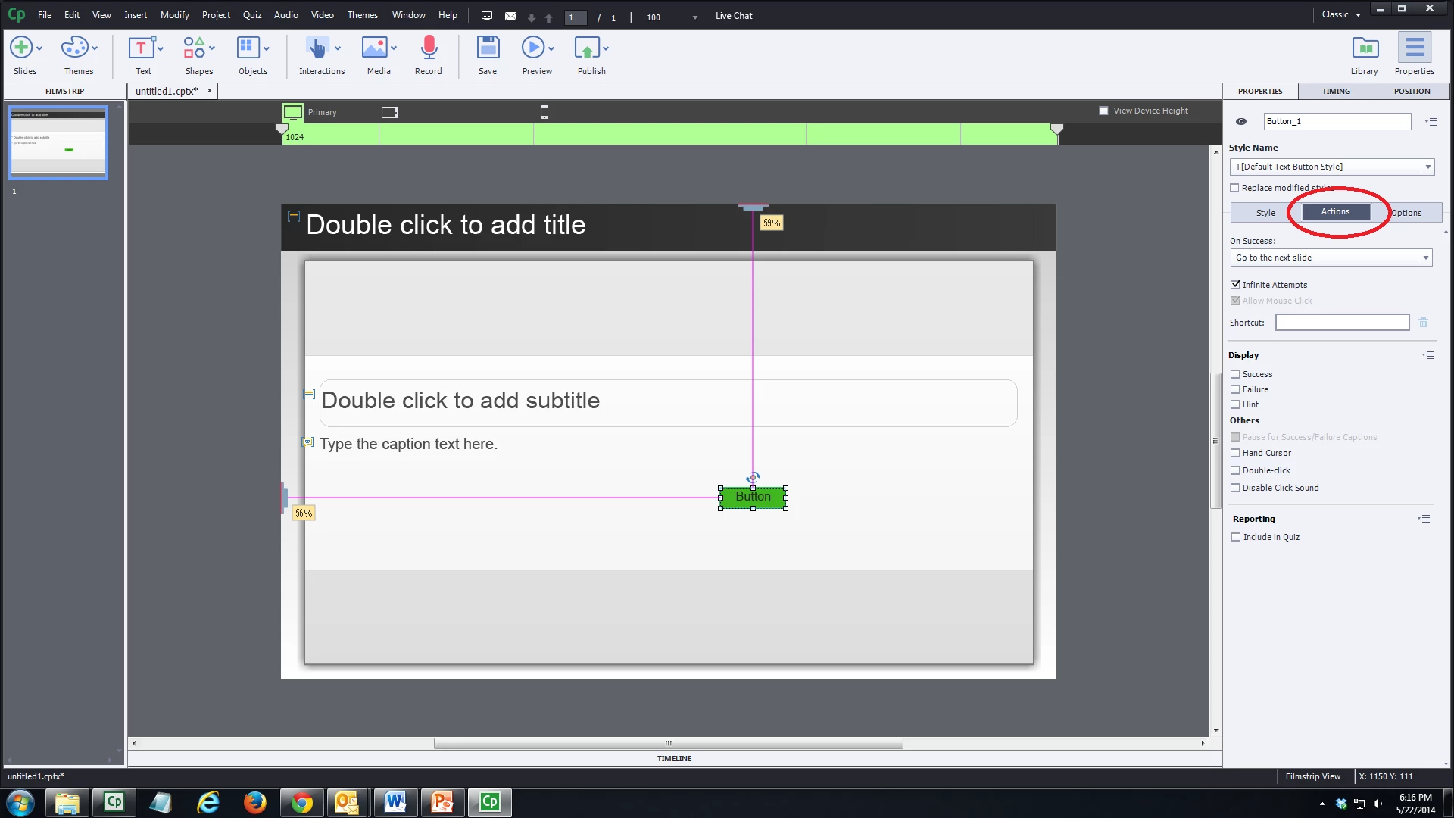This screenshot has height=818, width=1454.
Task: Open the Quiz menu
Action: click(251, 14)
